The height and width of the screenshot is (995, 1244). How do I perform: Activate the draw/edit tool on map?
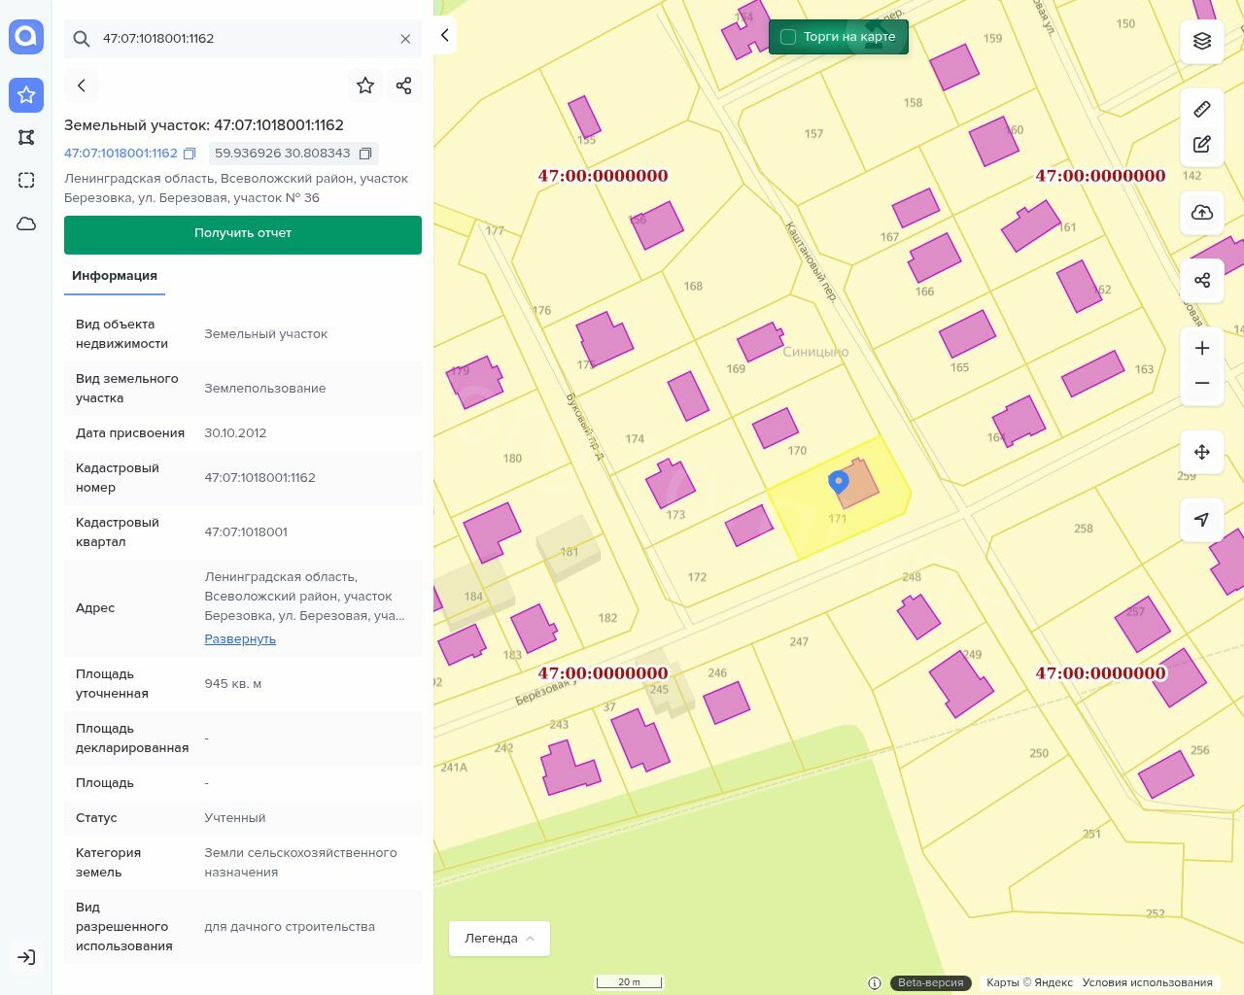click(1202, 145)
